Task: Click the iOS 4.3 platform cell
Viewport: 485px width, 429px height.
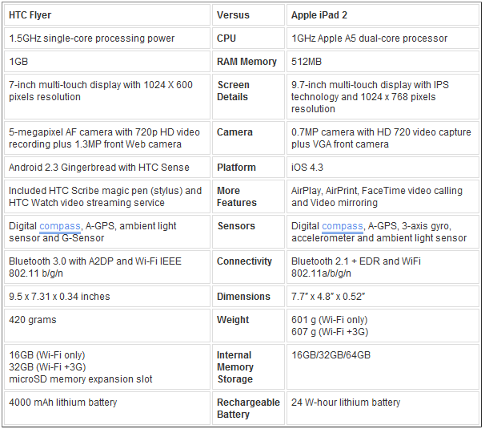Action: [x=310, y=168]
